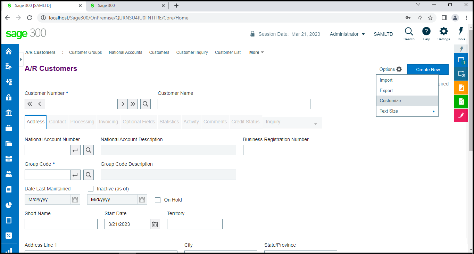474x254 pixels.
Task: Click the Short Name input field
Action: (61, 224)
